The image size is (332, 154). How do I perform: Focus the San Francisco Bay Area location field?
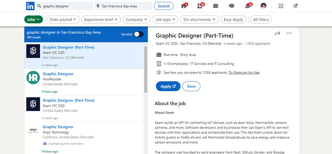[x=123, y=6]
